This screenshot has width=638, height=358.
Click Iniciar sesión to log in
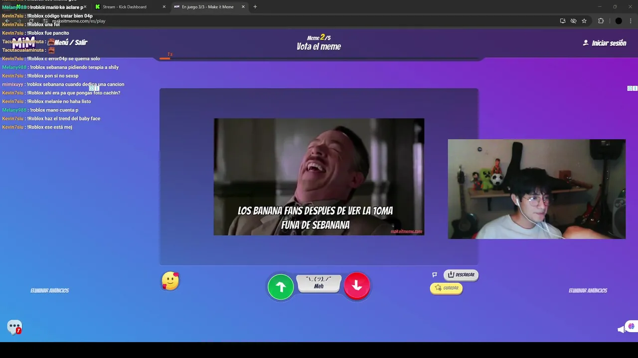[x=605, y=43]
